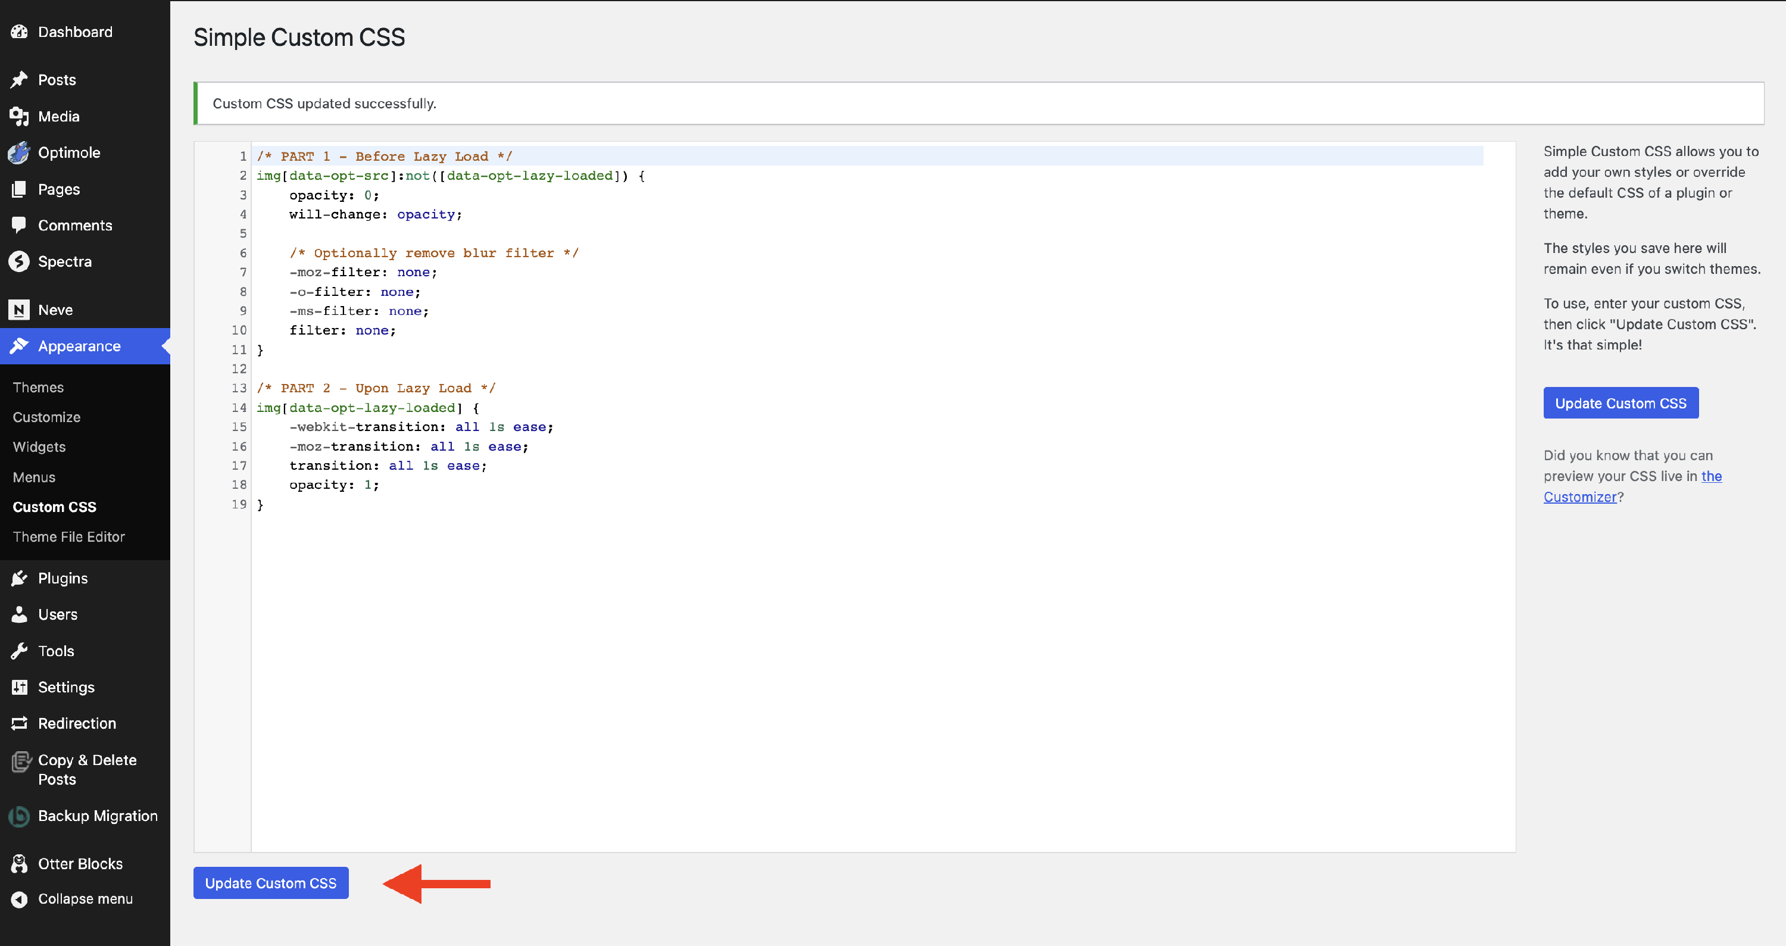Click bottom Update Custom CSS button

coord(270,883)
